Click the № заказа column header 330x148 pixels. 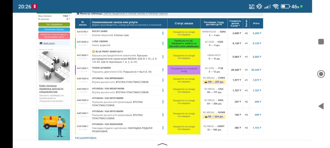coord(83,23)
